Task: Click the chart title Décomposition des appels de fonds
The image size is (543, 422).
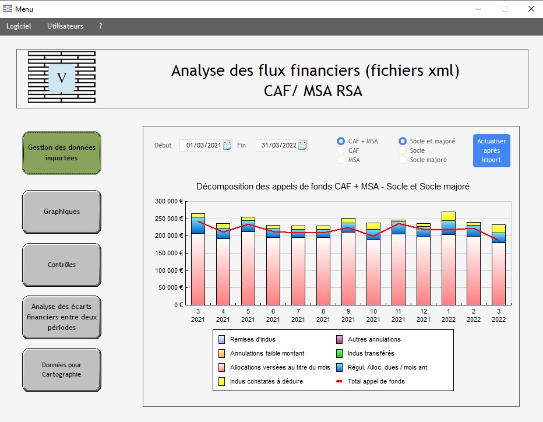Action: (333, 187)
